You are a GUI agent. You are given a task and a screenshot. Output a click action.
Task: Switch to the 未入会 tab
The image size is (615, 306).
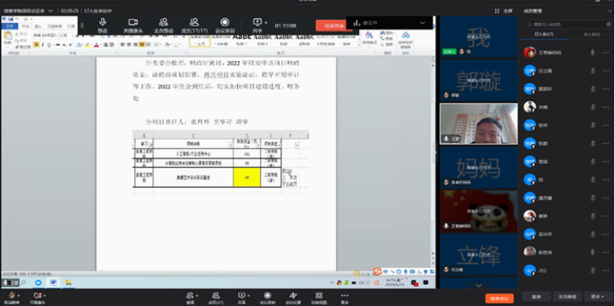click(x=592, y=35)
